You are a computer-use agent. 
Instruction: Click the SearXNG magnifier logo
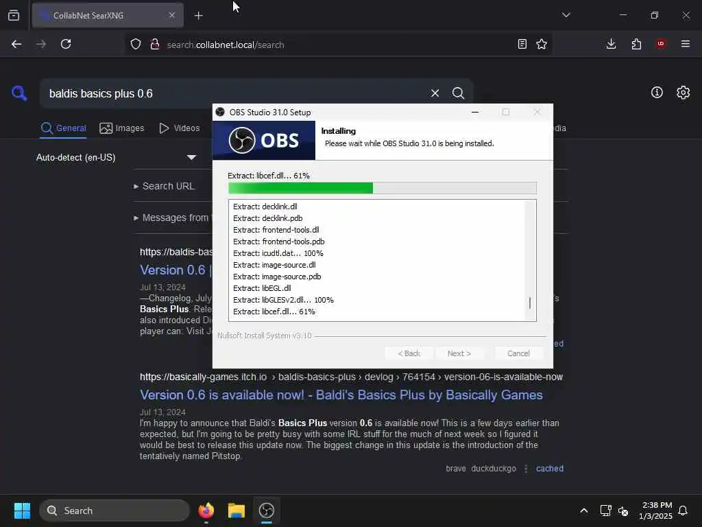tap(19, 93)
